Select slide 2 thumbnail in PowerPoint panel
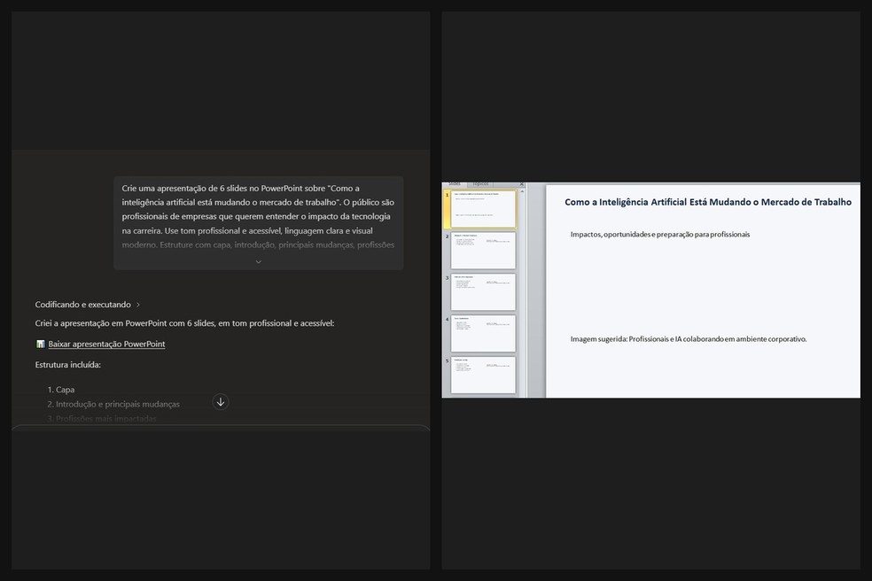Viewport: 872px width, 581px height. pyautogui.click(x=483, y=250)
